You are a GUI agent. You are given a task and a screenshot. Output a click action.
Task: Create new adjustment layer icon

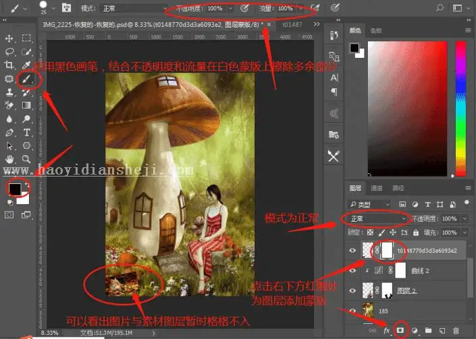(x=414, y=330)
